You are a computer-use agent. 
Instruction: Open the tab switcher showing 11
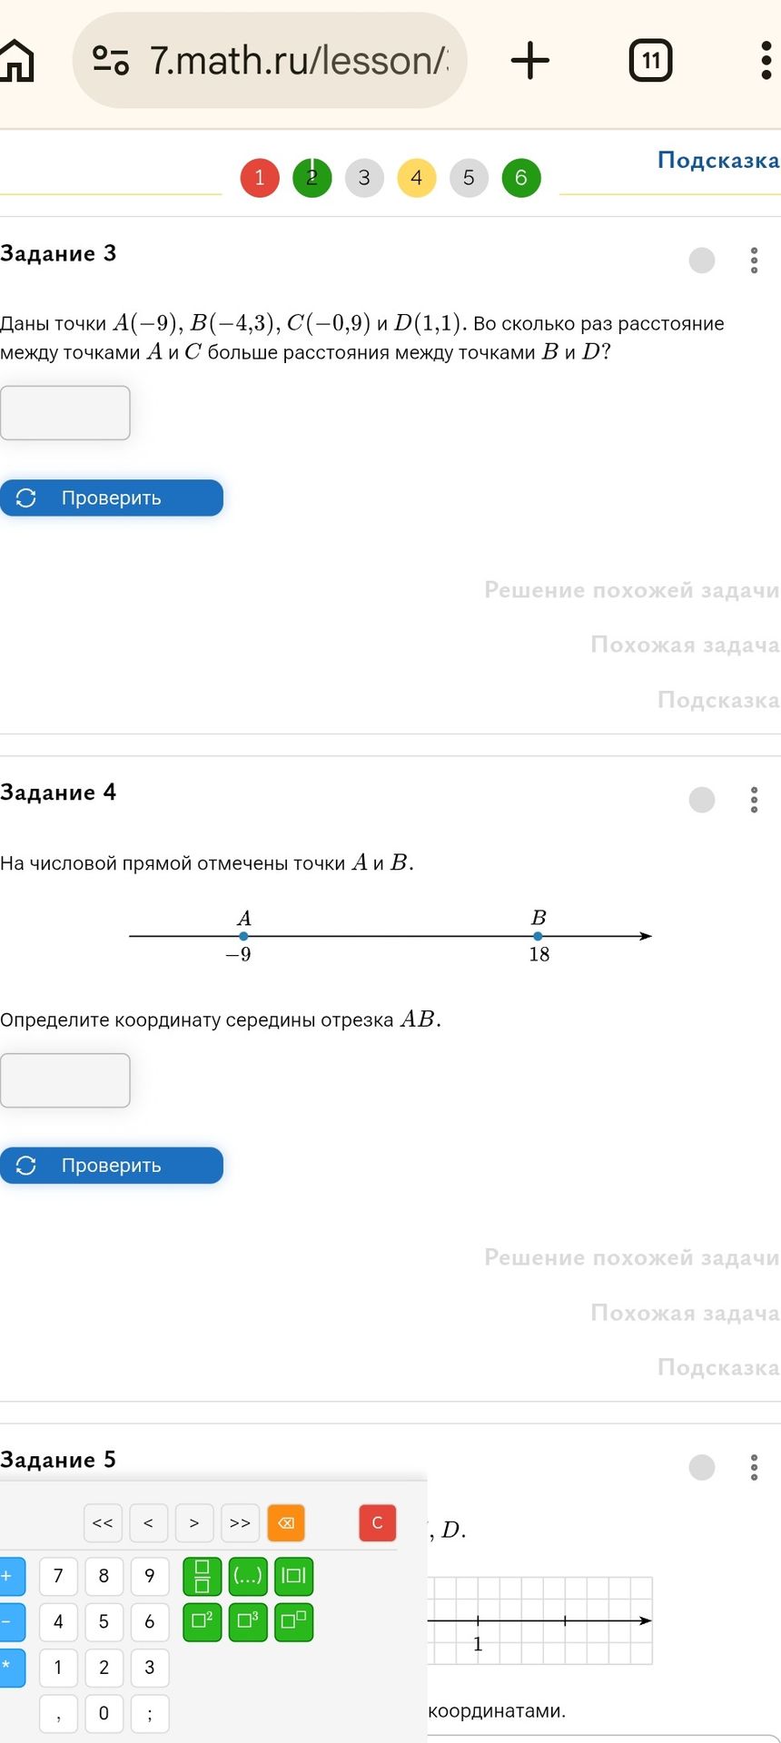pyautogui.click(x=651, y=61)
